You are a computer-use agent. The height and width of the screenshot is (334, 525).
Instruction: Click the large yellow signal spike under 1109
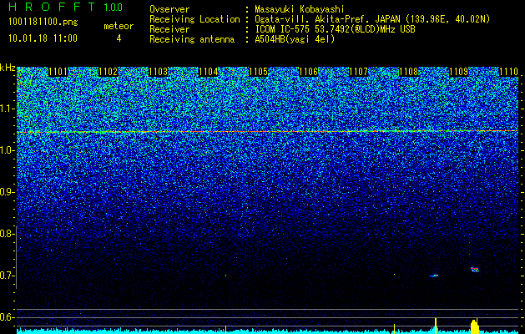tap(475, 326)
